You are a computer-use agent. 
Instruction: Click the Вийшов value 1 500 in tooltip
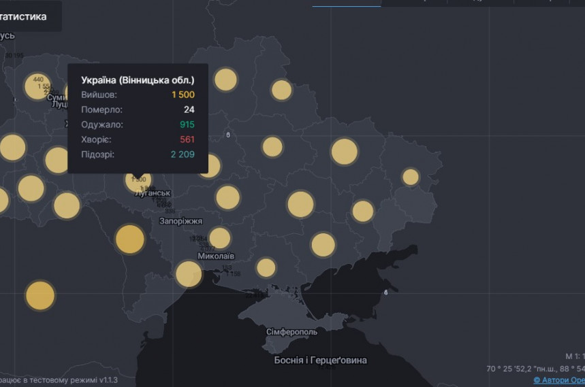(x=182, y=95)
